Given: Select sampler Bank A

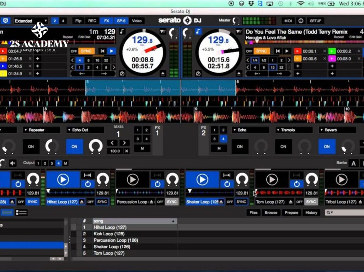Looking at the screenshot, I should pyautogui.click(x=353, y=163).
